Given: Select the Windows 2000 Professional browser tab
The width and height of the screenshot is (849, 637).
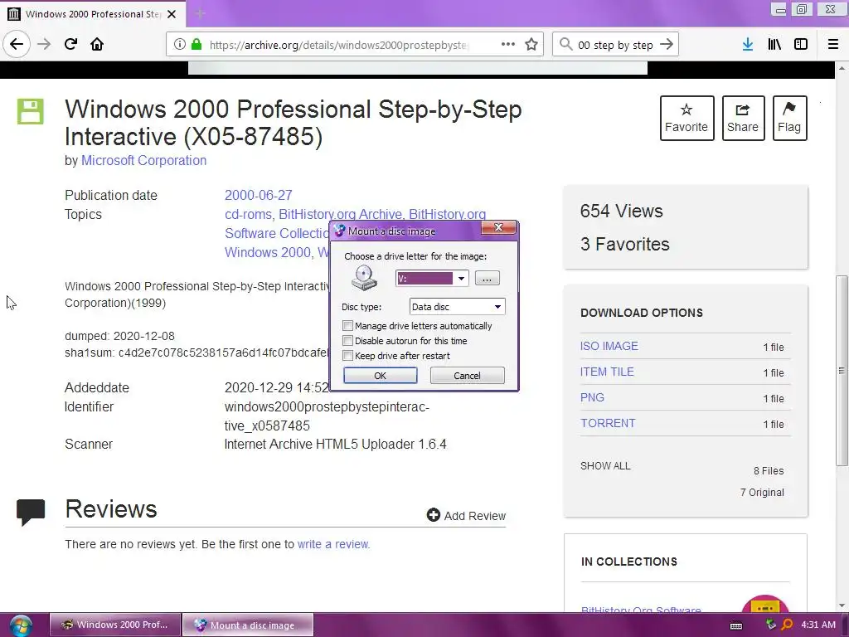Looking at the screenshot, I should click(93, 14).
